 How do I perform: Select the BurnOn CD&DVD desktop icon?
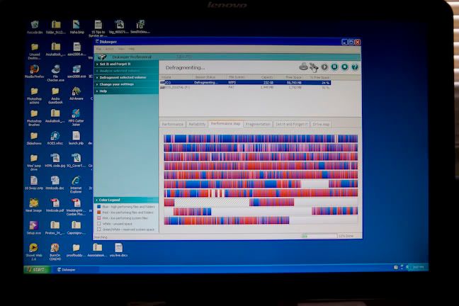[x=55, y=252]
